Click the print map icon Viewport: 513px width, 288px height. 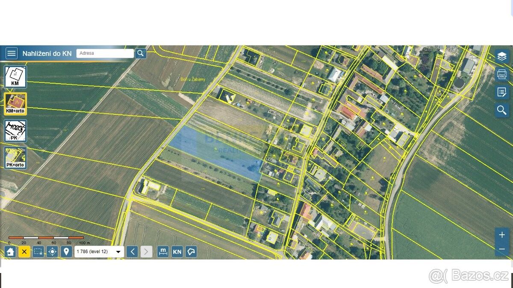502,74
